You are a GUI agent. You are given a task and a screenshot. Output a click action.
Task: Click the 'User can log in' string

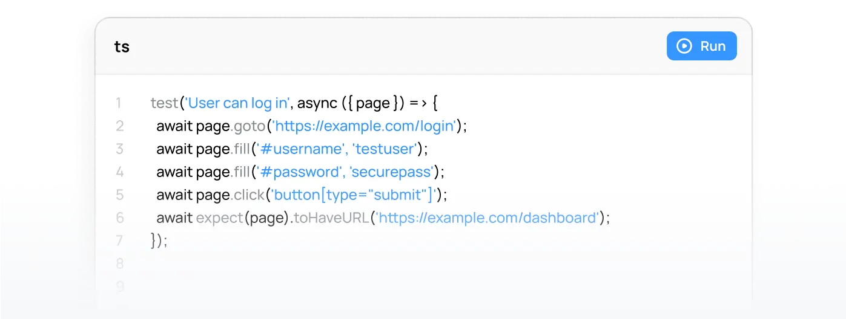pos(238,103)
